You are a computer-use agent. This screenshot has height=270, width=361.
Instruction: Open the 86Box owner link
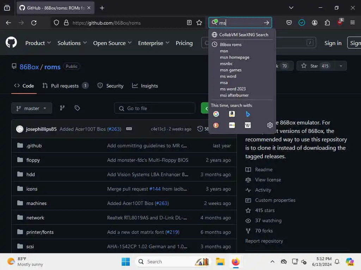29,67
